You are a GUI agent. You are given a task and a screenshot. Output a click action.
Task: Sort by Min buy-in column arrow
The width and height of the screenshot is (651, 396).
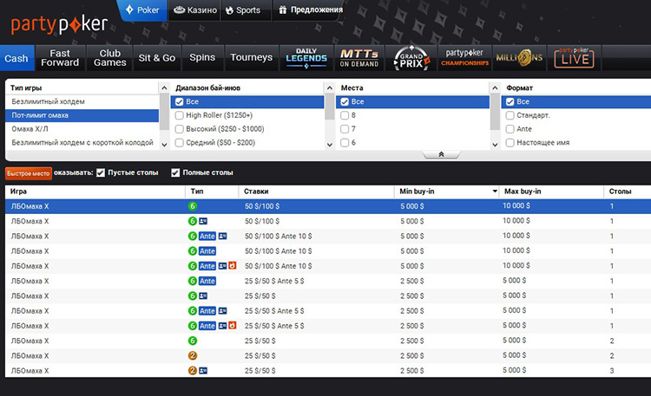pyautogui.click(x=495, y=192)
